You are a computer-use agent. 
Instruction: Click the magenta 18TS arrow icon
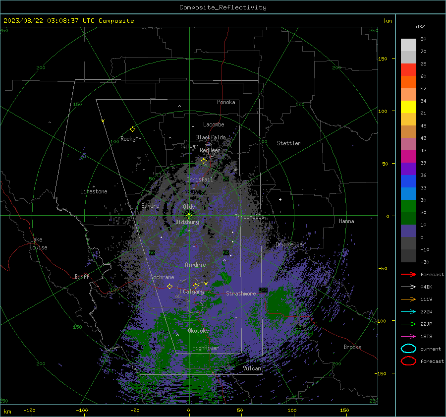point(408,336)
